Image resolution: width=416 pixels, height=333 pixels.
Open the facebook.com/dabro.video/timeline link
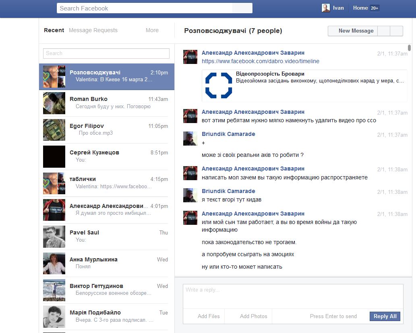260,61
